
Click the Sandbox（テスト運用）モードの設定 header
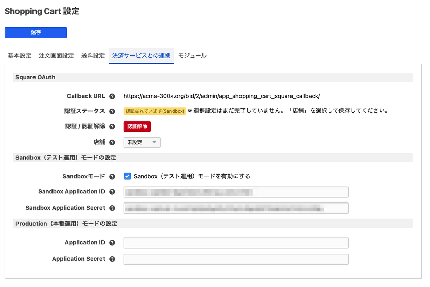[x=213, y=158]
